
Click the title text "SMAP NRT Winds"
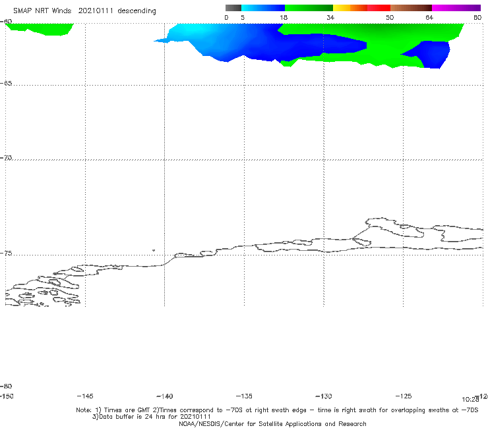42,11
